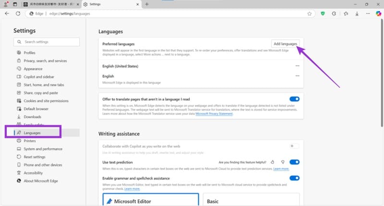384x206 pixels.
Task: Launch Copilot from the toolbar icon
Action: coord(378,14)
